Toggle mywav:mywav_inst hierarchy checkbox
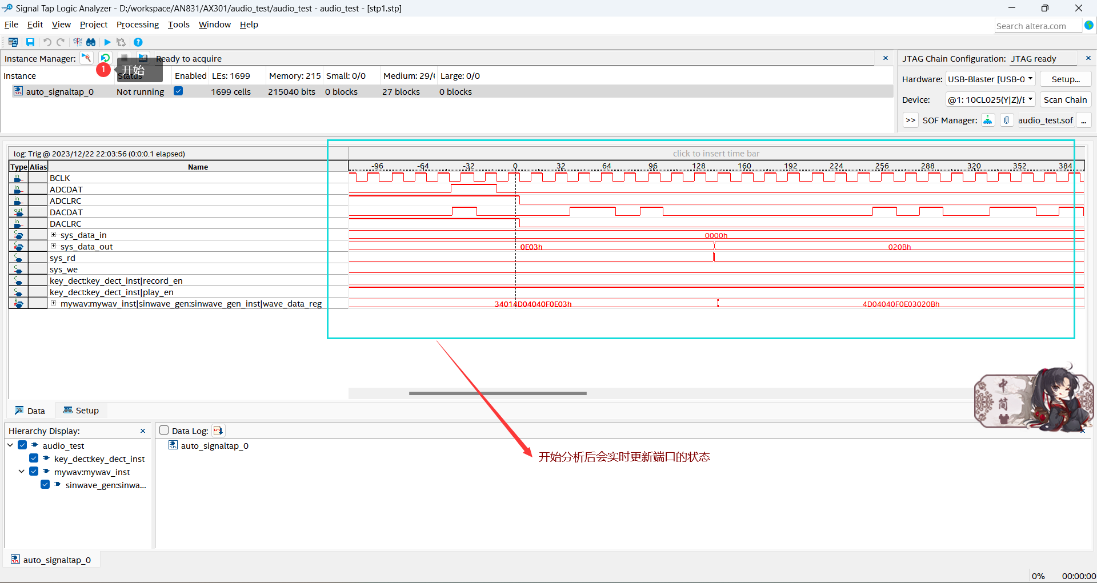The image size is (1097, 583). (x=34, y=472)
